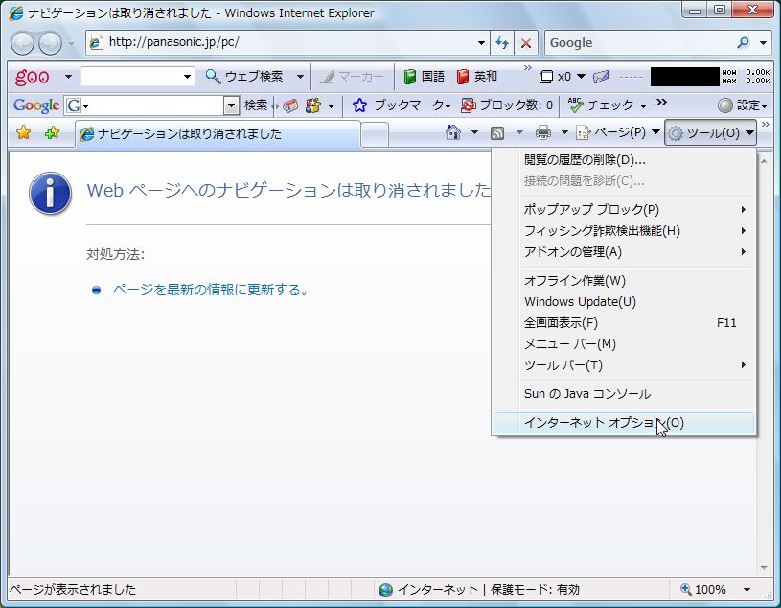The width and height of the screenshot is (781, 608).
Task: Click the browser Back arrow button
Action: [22, 43]
